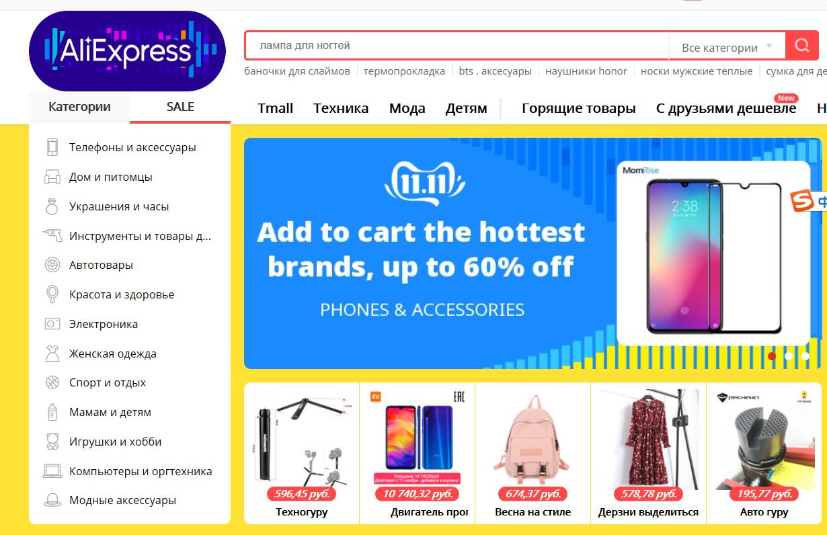Image resolution: width=827 pixels, height=535 pixels.
Task: Click the наушники honor suggested search link
Action: click(x=586, y=71)
